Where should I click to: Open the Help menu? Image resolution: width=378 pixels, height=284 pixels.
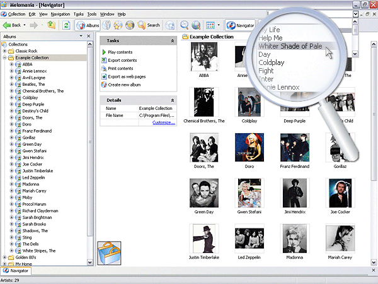point(122,15)
